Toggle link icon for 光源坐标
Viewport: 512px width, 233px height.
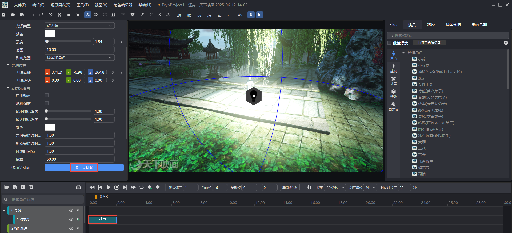coord(113,72)
